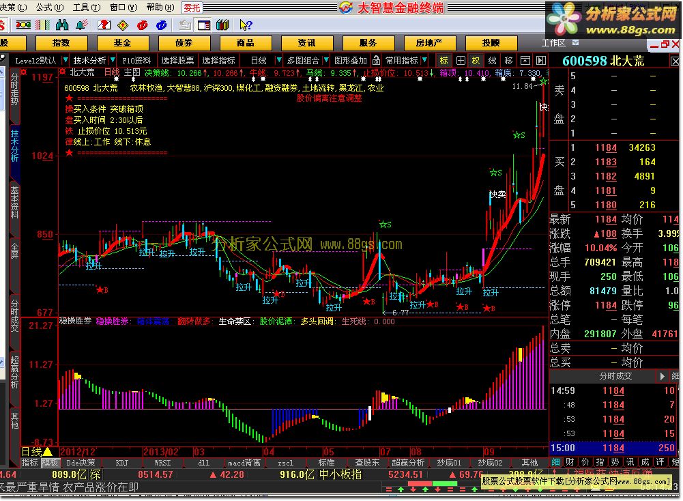Select the Dde决策 indicator tab

[81, 463]
